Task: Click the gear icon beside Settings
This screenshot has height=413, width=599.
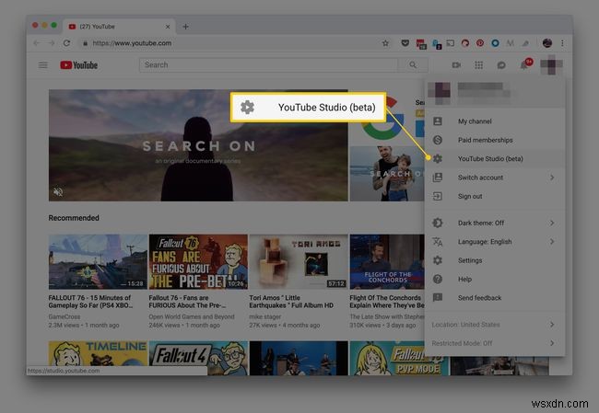Action: click(x=438, y=260)
